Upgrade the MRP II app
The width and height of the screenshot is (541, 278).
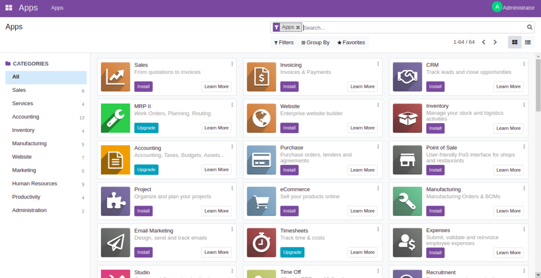[146, 128]
